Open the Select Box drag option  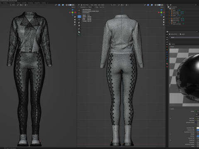(x=102, y=7)
